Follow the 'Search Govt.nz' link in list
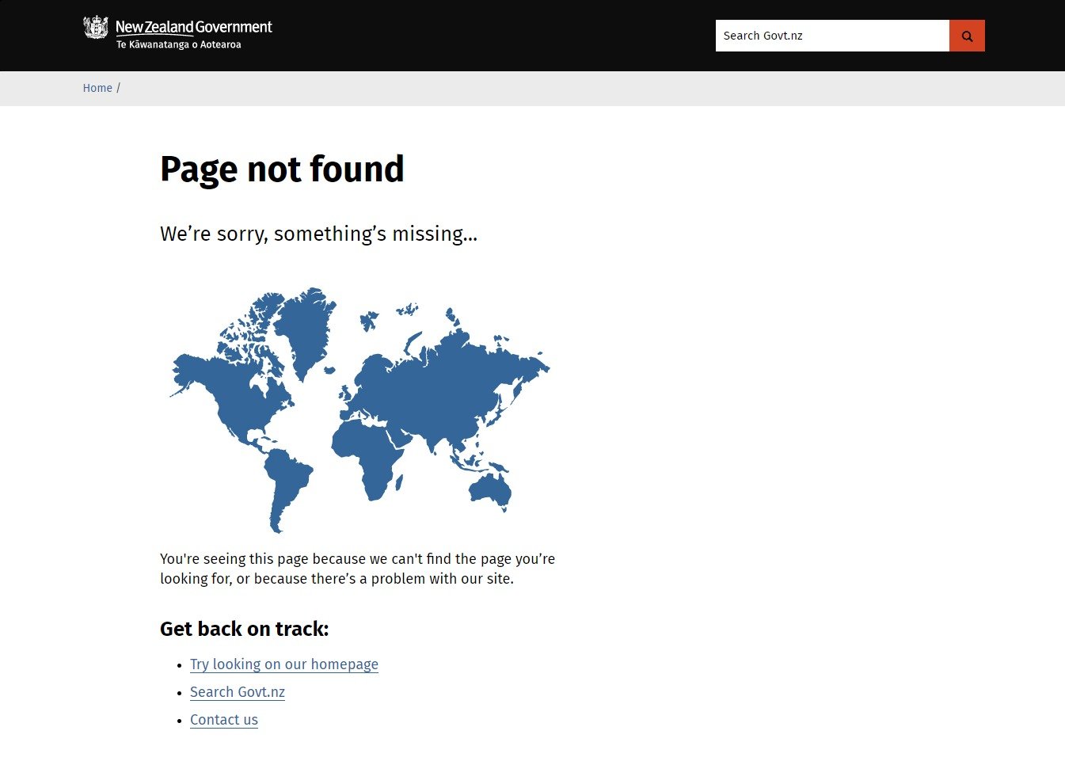The image size is (1065, 765). coord(238,692)
